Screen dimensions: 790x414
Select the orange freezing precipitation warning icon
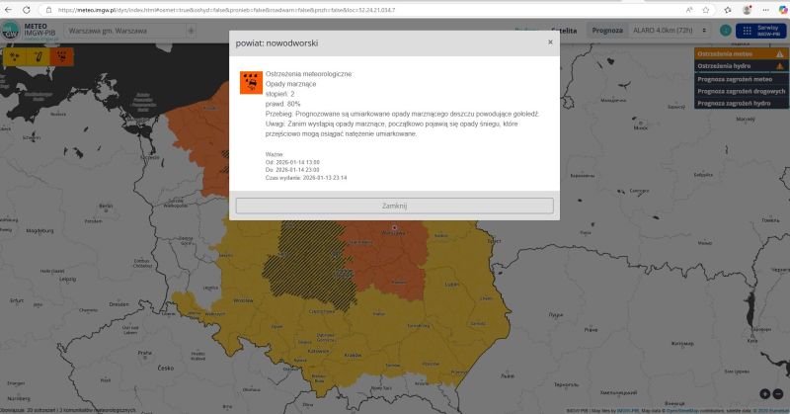60,56
